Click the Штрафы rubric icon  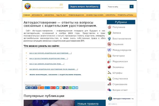109,73
